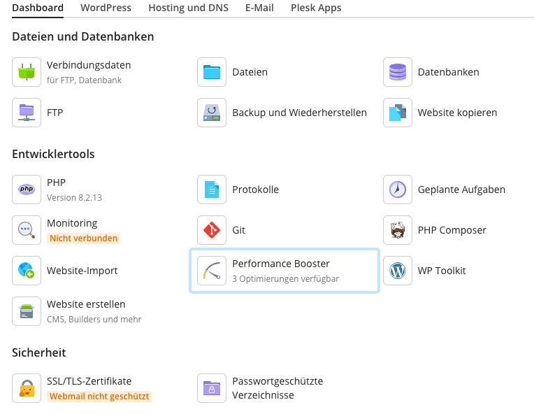Screen dimensions: 534x414
Task: Click the PHP Composer link
Action: (452, 230)
